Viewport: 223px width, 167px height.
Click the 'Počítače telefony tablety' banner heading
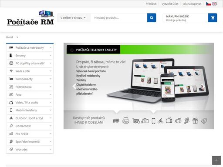pos(96,50)
